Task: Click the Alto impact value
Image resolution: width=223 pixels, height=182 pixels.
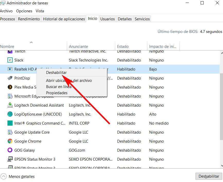Action: point(153,114)
